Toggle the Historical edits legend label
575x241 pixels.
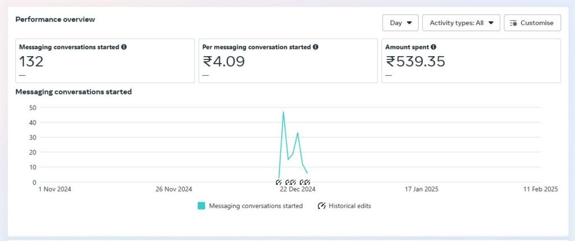350,206
